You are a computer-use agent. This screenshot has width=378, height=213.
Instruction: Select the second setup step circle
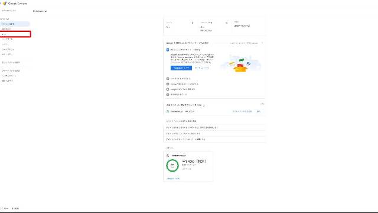click(168, 79)
